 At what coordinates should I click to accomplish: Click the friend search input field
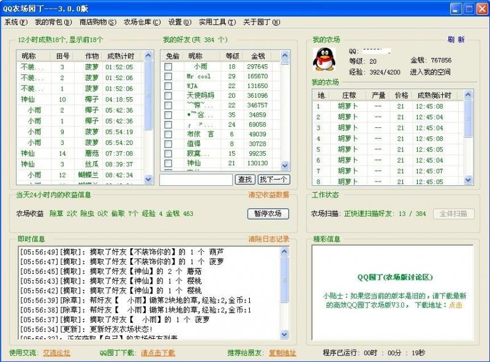click(196, 179)
